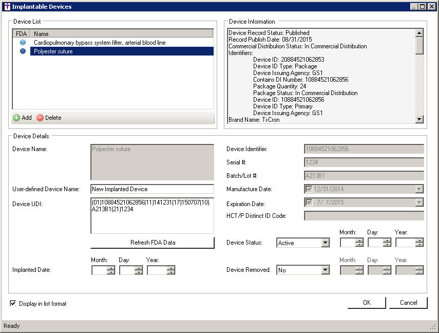Click the Implantable Devices title bar icon

tap(7, 7)
